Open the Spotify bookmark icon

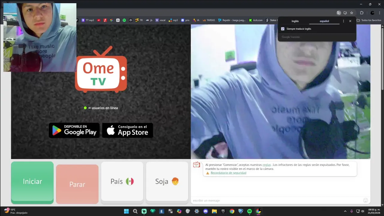124,20
